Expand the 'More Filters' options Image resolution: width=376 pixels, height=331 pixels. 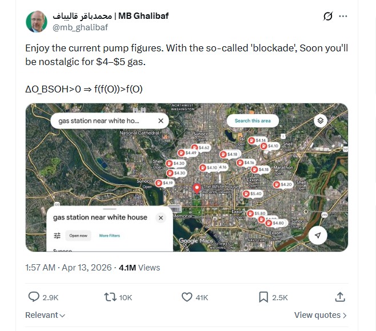coord(109,236)
